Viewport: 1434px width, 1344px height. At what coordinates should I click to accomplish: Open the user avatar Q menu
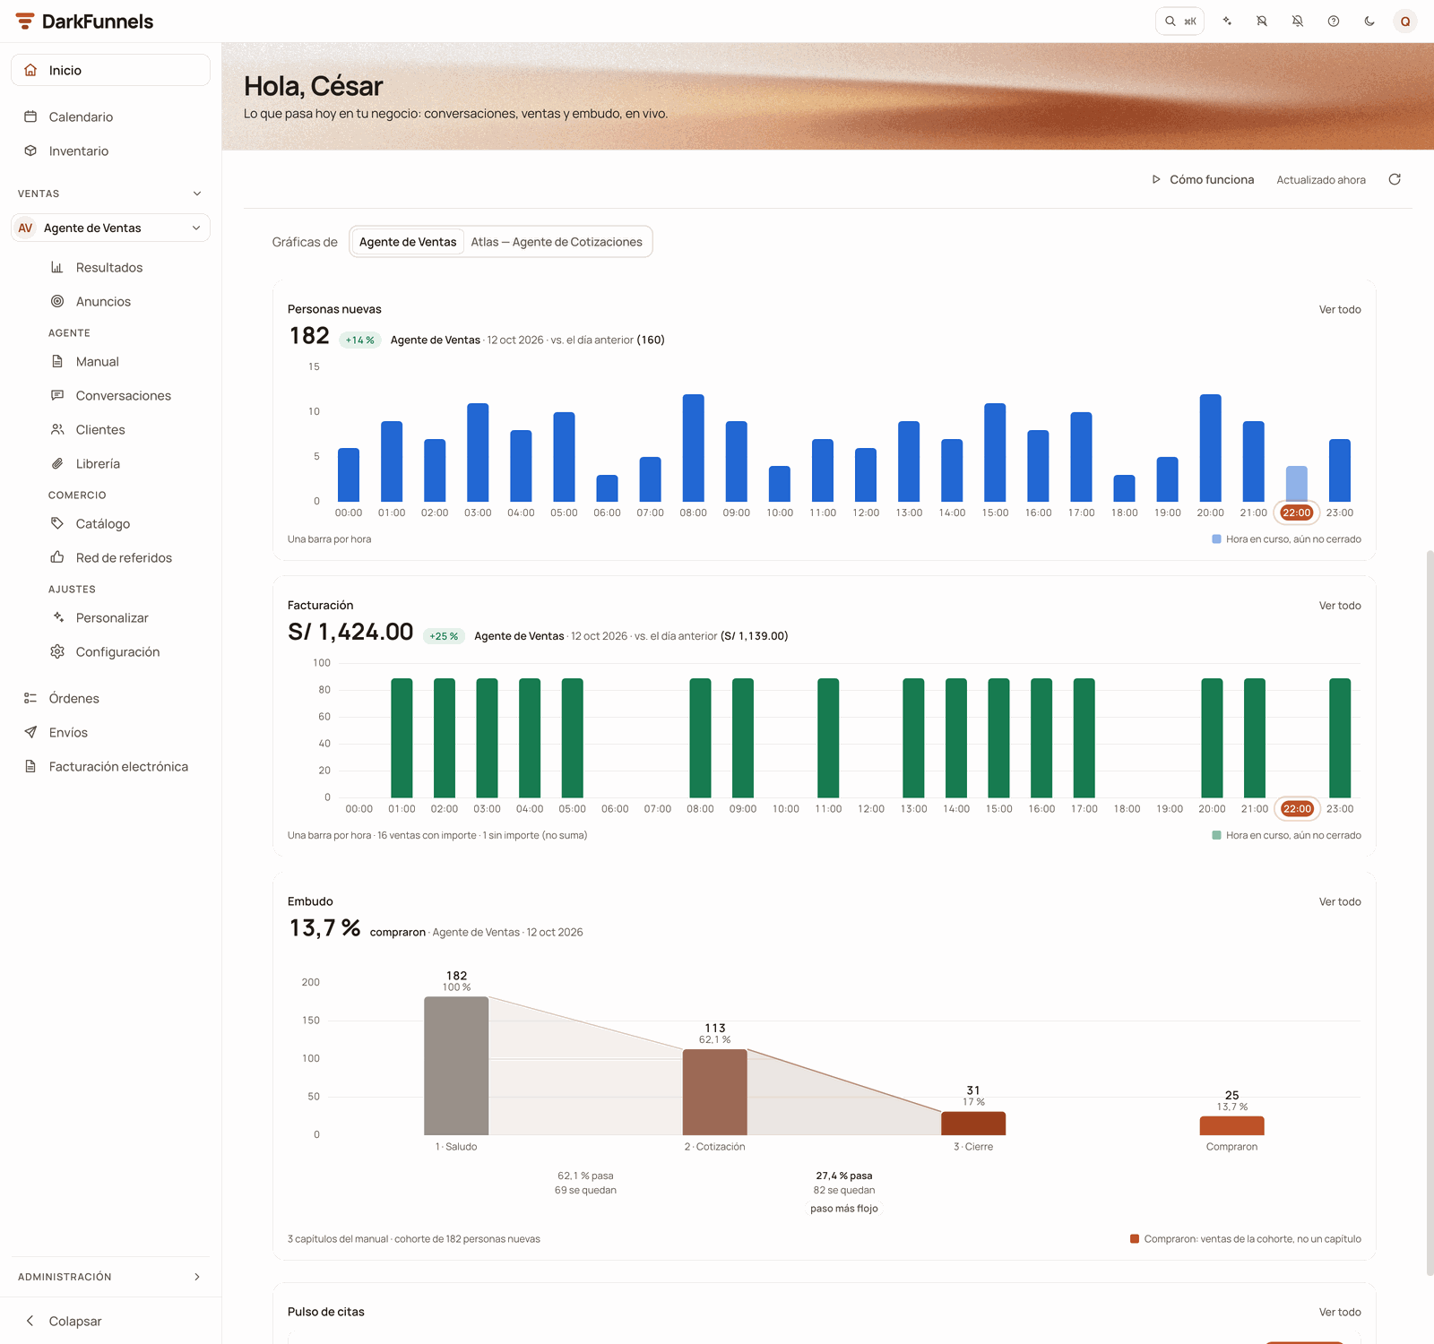click(x=1405, y=22)
